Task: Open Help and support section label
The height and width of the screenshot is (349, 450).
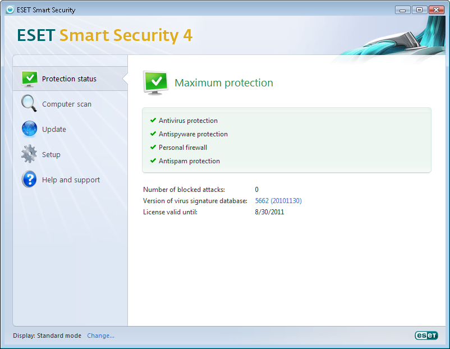Action: point(71,180)
